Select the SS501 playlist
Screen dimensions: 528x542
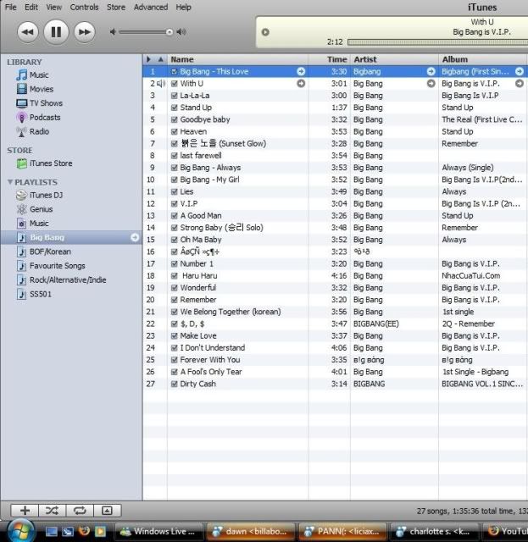tap(41, 294)
